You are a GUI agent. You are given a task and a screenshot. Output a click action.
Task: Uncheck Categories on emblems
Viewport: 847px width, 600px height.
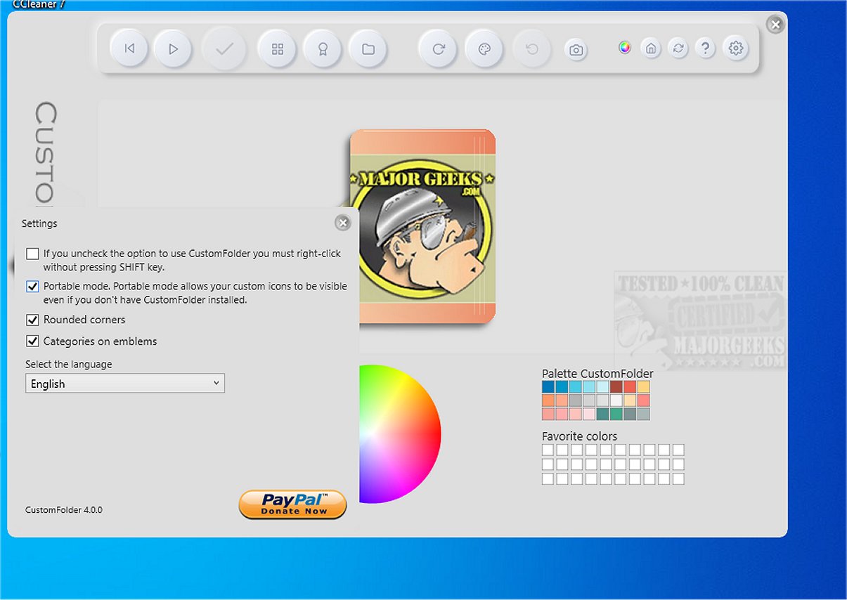click(32, 341)
